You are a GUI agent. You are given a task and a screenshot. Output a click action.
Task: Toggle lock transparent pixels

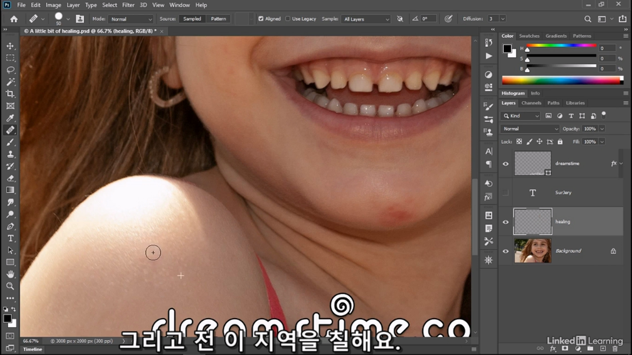[519, 142]
